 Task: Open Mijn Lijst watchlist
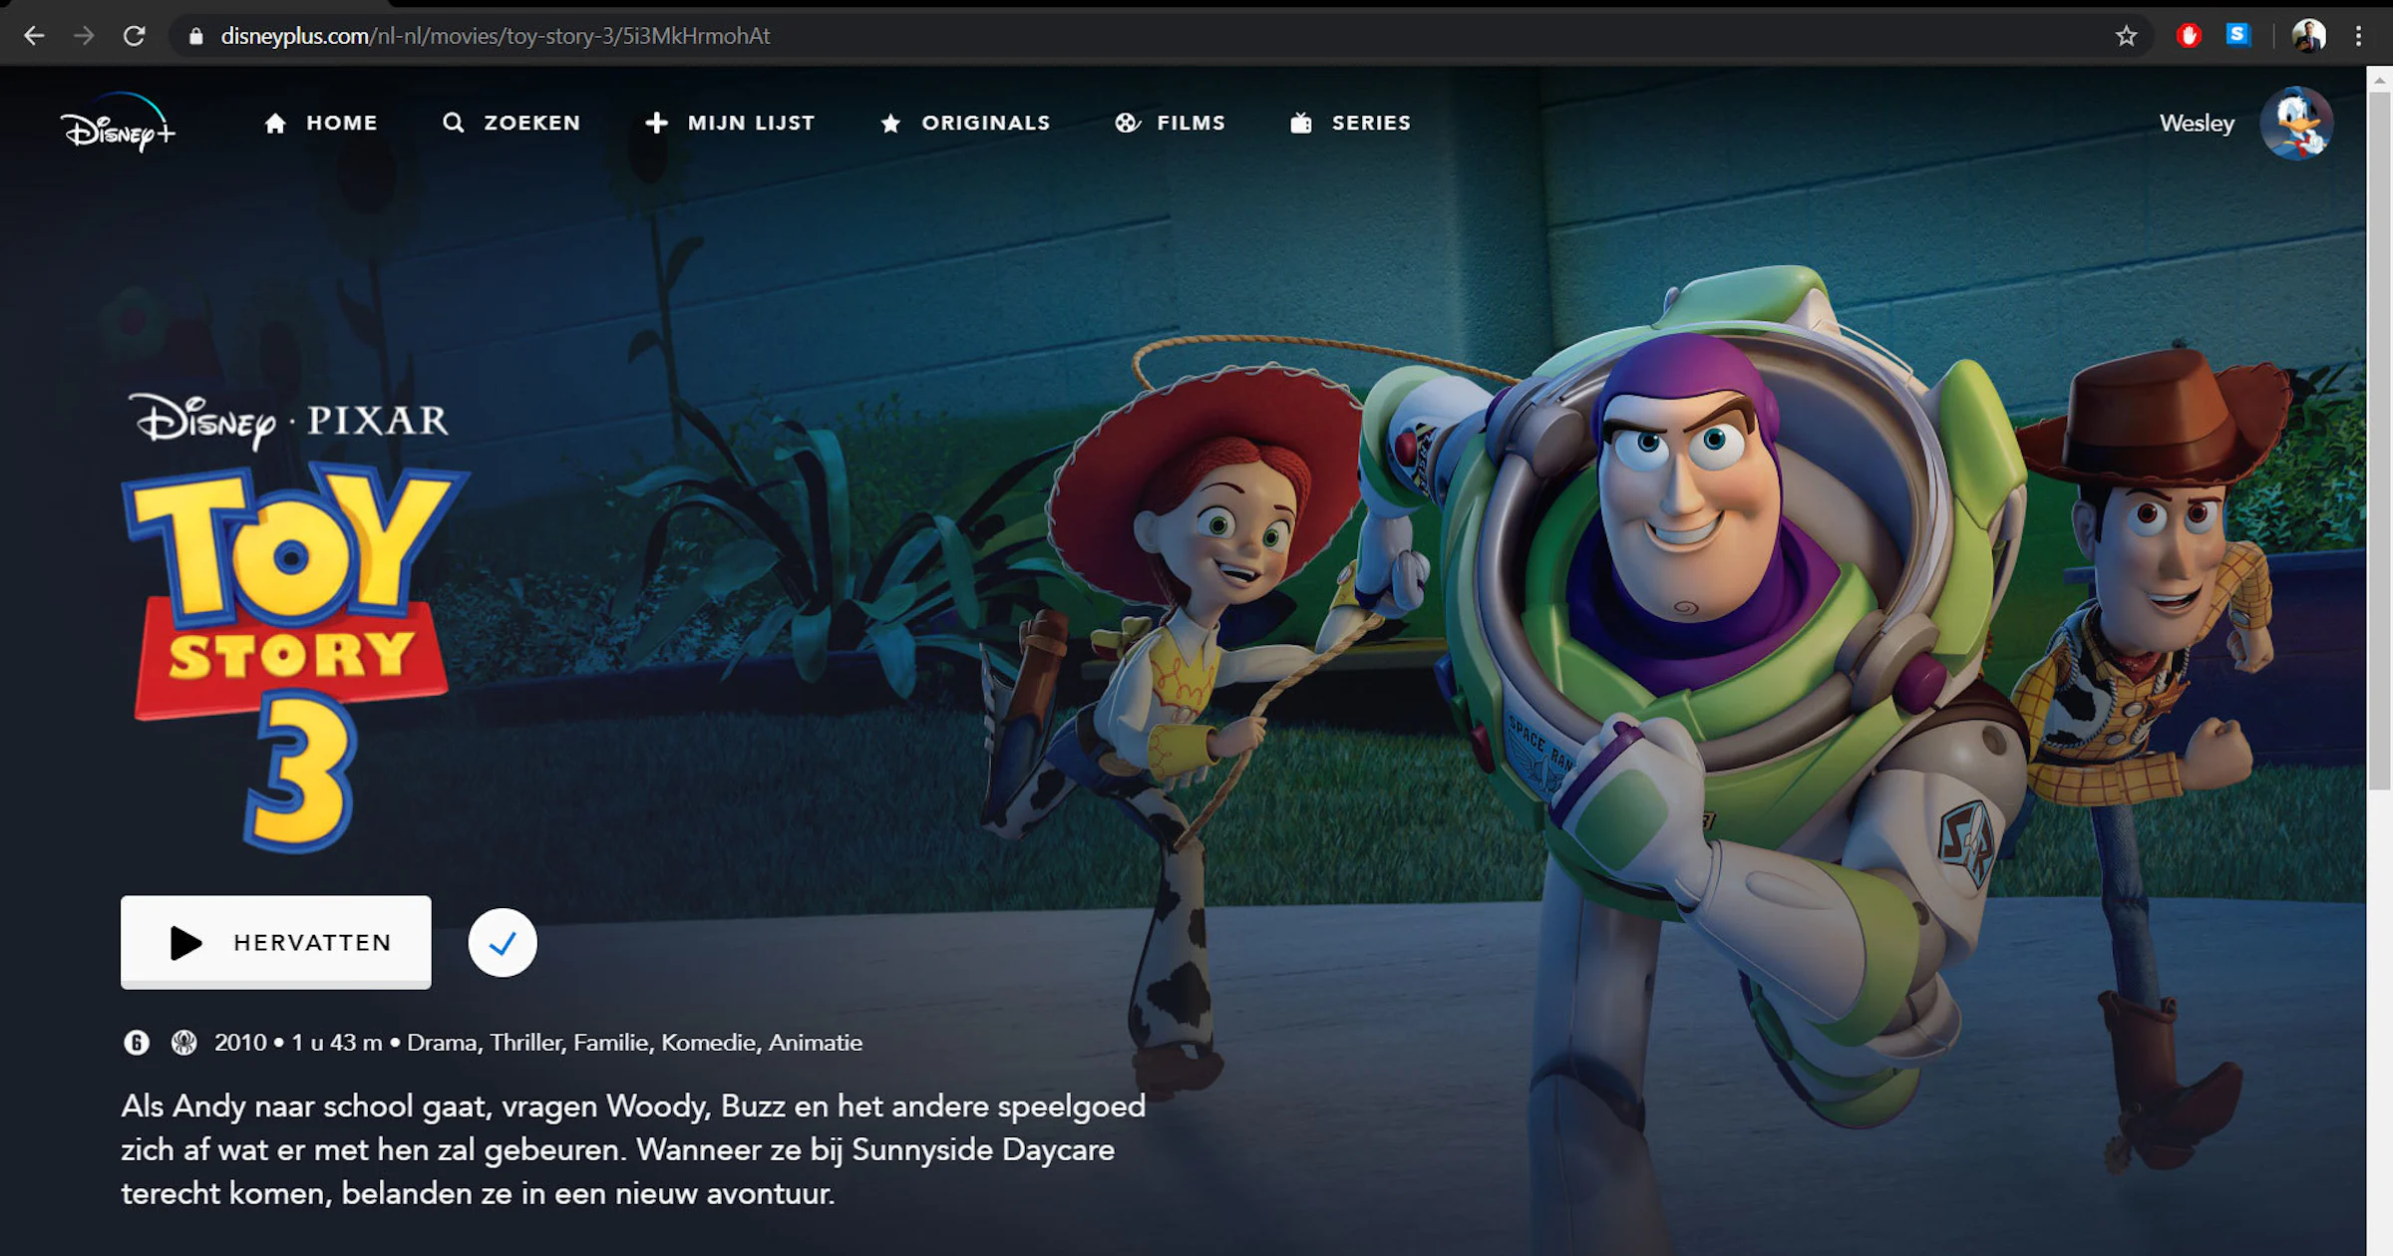[x=730, y=123]
